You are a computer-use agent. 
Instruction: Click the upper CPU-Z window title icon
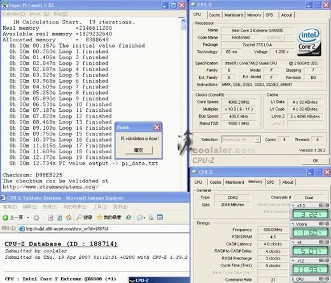(194, 5)
